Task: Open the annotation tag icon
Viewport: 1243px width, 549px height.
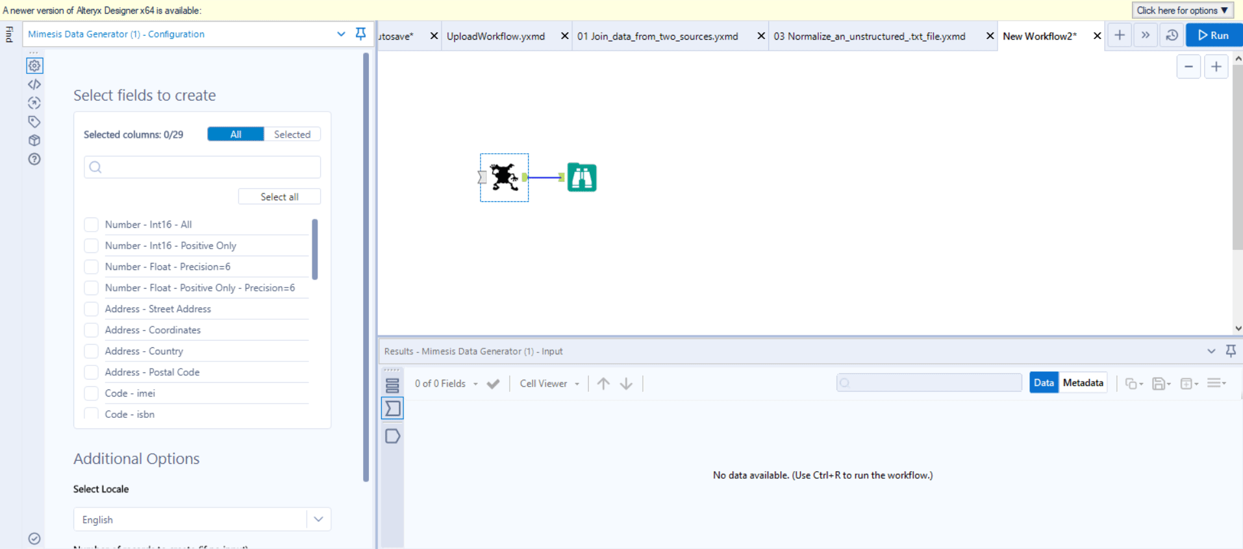Action: tap(34, 121)
